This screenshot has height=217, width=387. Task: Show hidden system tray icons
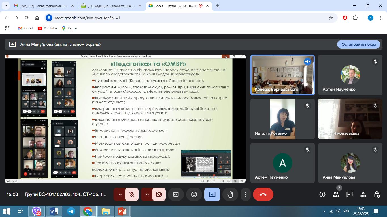coord(324,211)
